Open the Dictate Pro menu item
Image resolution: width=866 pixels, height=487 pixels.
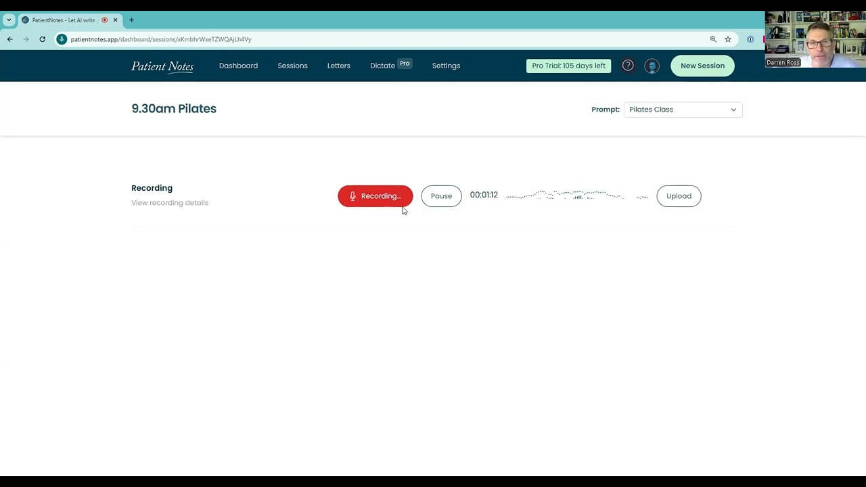coord(382,66)
